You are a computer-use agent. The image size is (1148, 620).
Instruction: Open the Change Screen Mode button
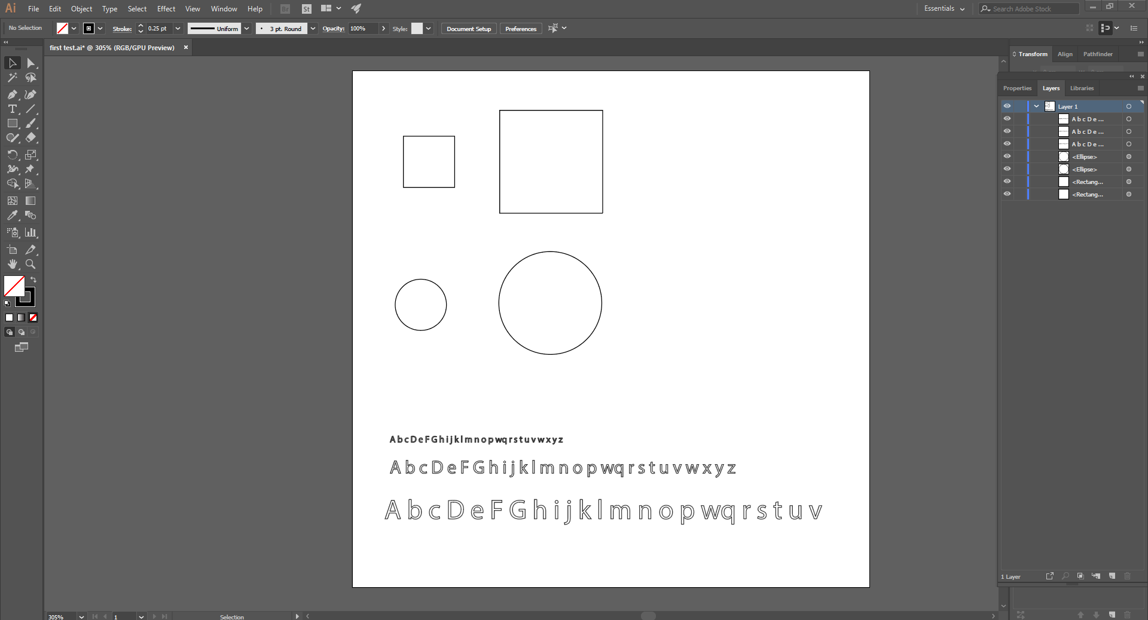tap(22, 347)
